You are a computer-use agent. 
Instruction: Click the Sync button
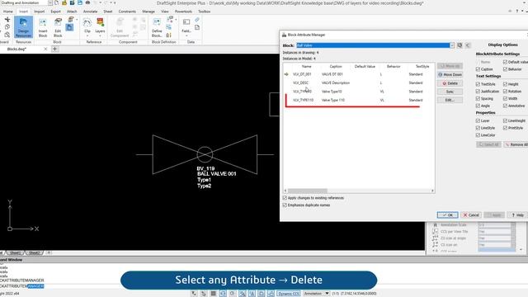[x=450, y=92]
